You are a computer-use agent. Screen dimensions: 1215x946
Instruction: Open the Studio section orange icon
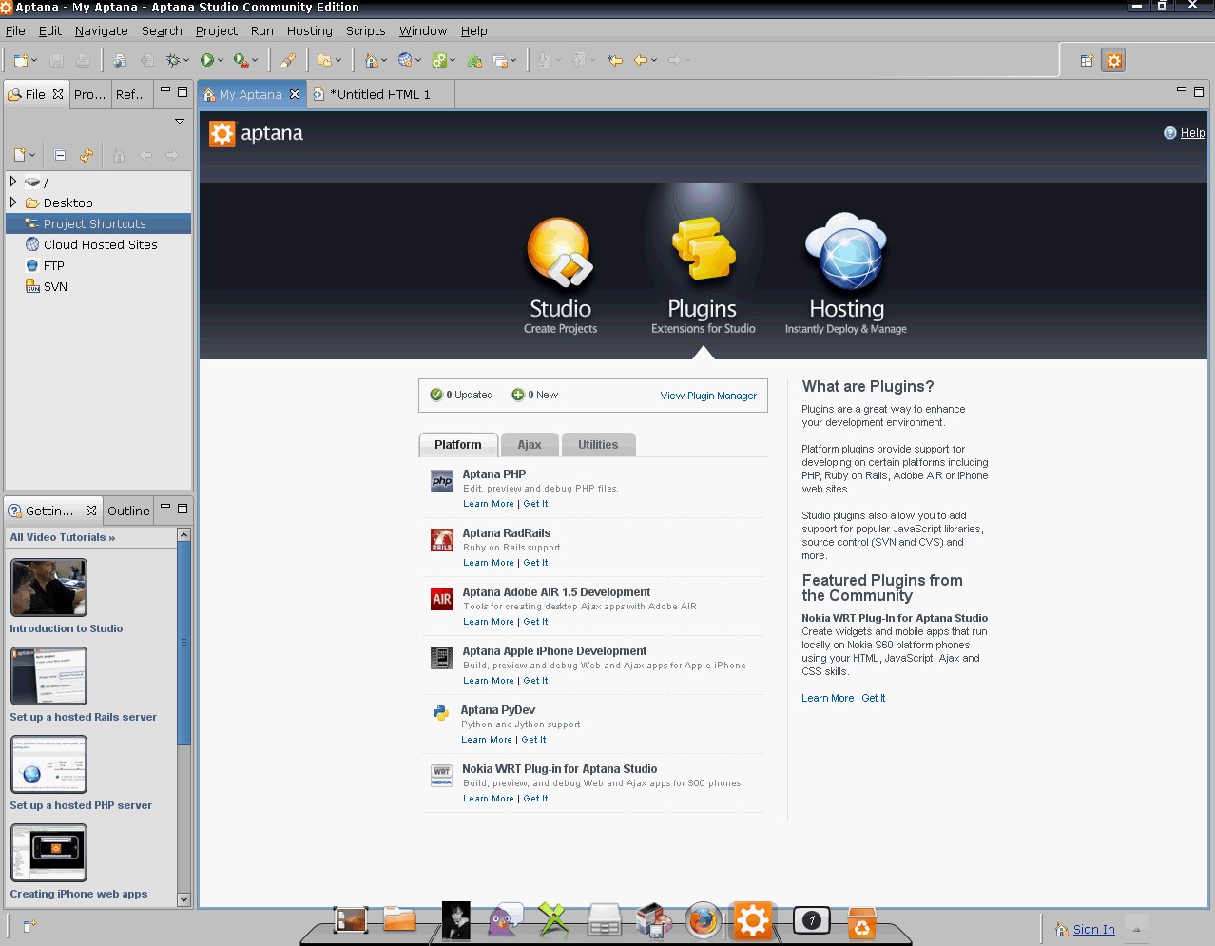(x=560, y=253)
